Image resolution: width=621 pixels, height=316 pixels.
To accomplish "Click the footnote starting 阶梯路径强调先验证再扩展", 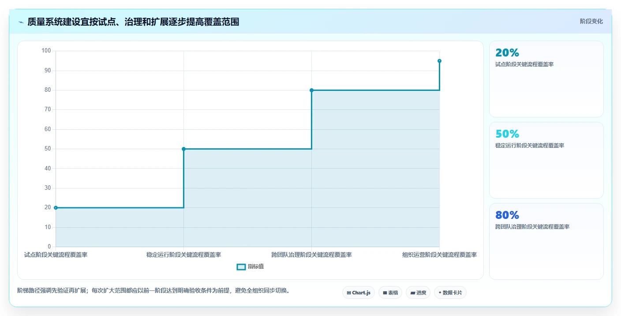I will point(155,290).
